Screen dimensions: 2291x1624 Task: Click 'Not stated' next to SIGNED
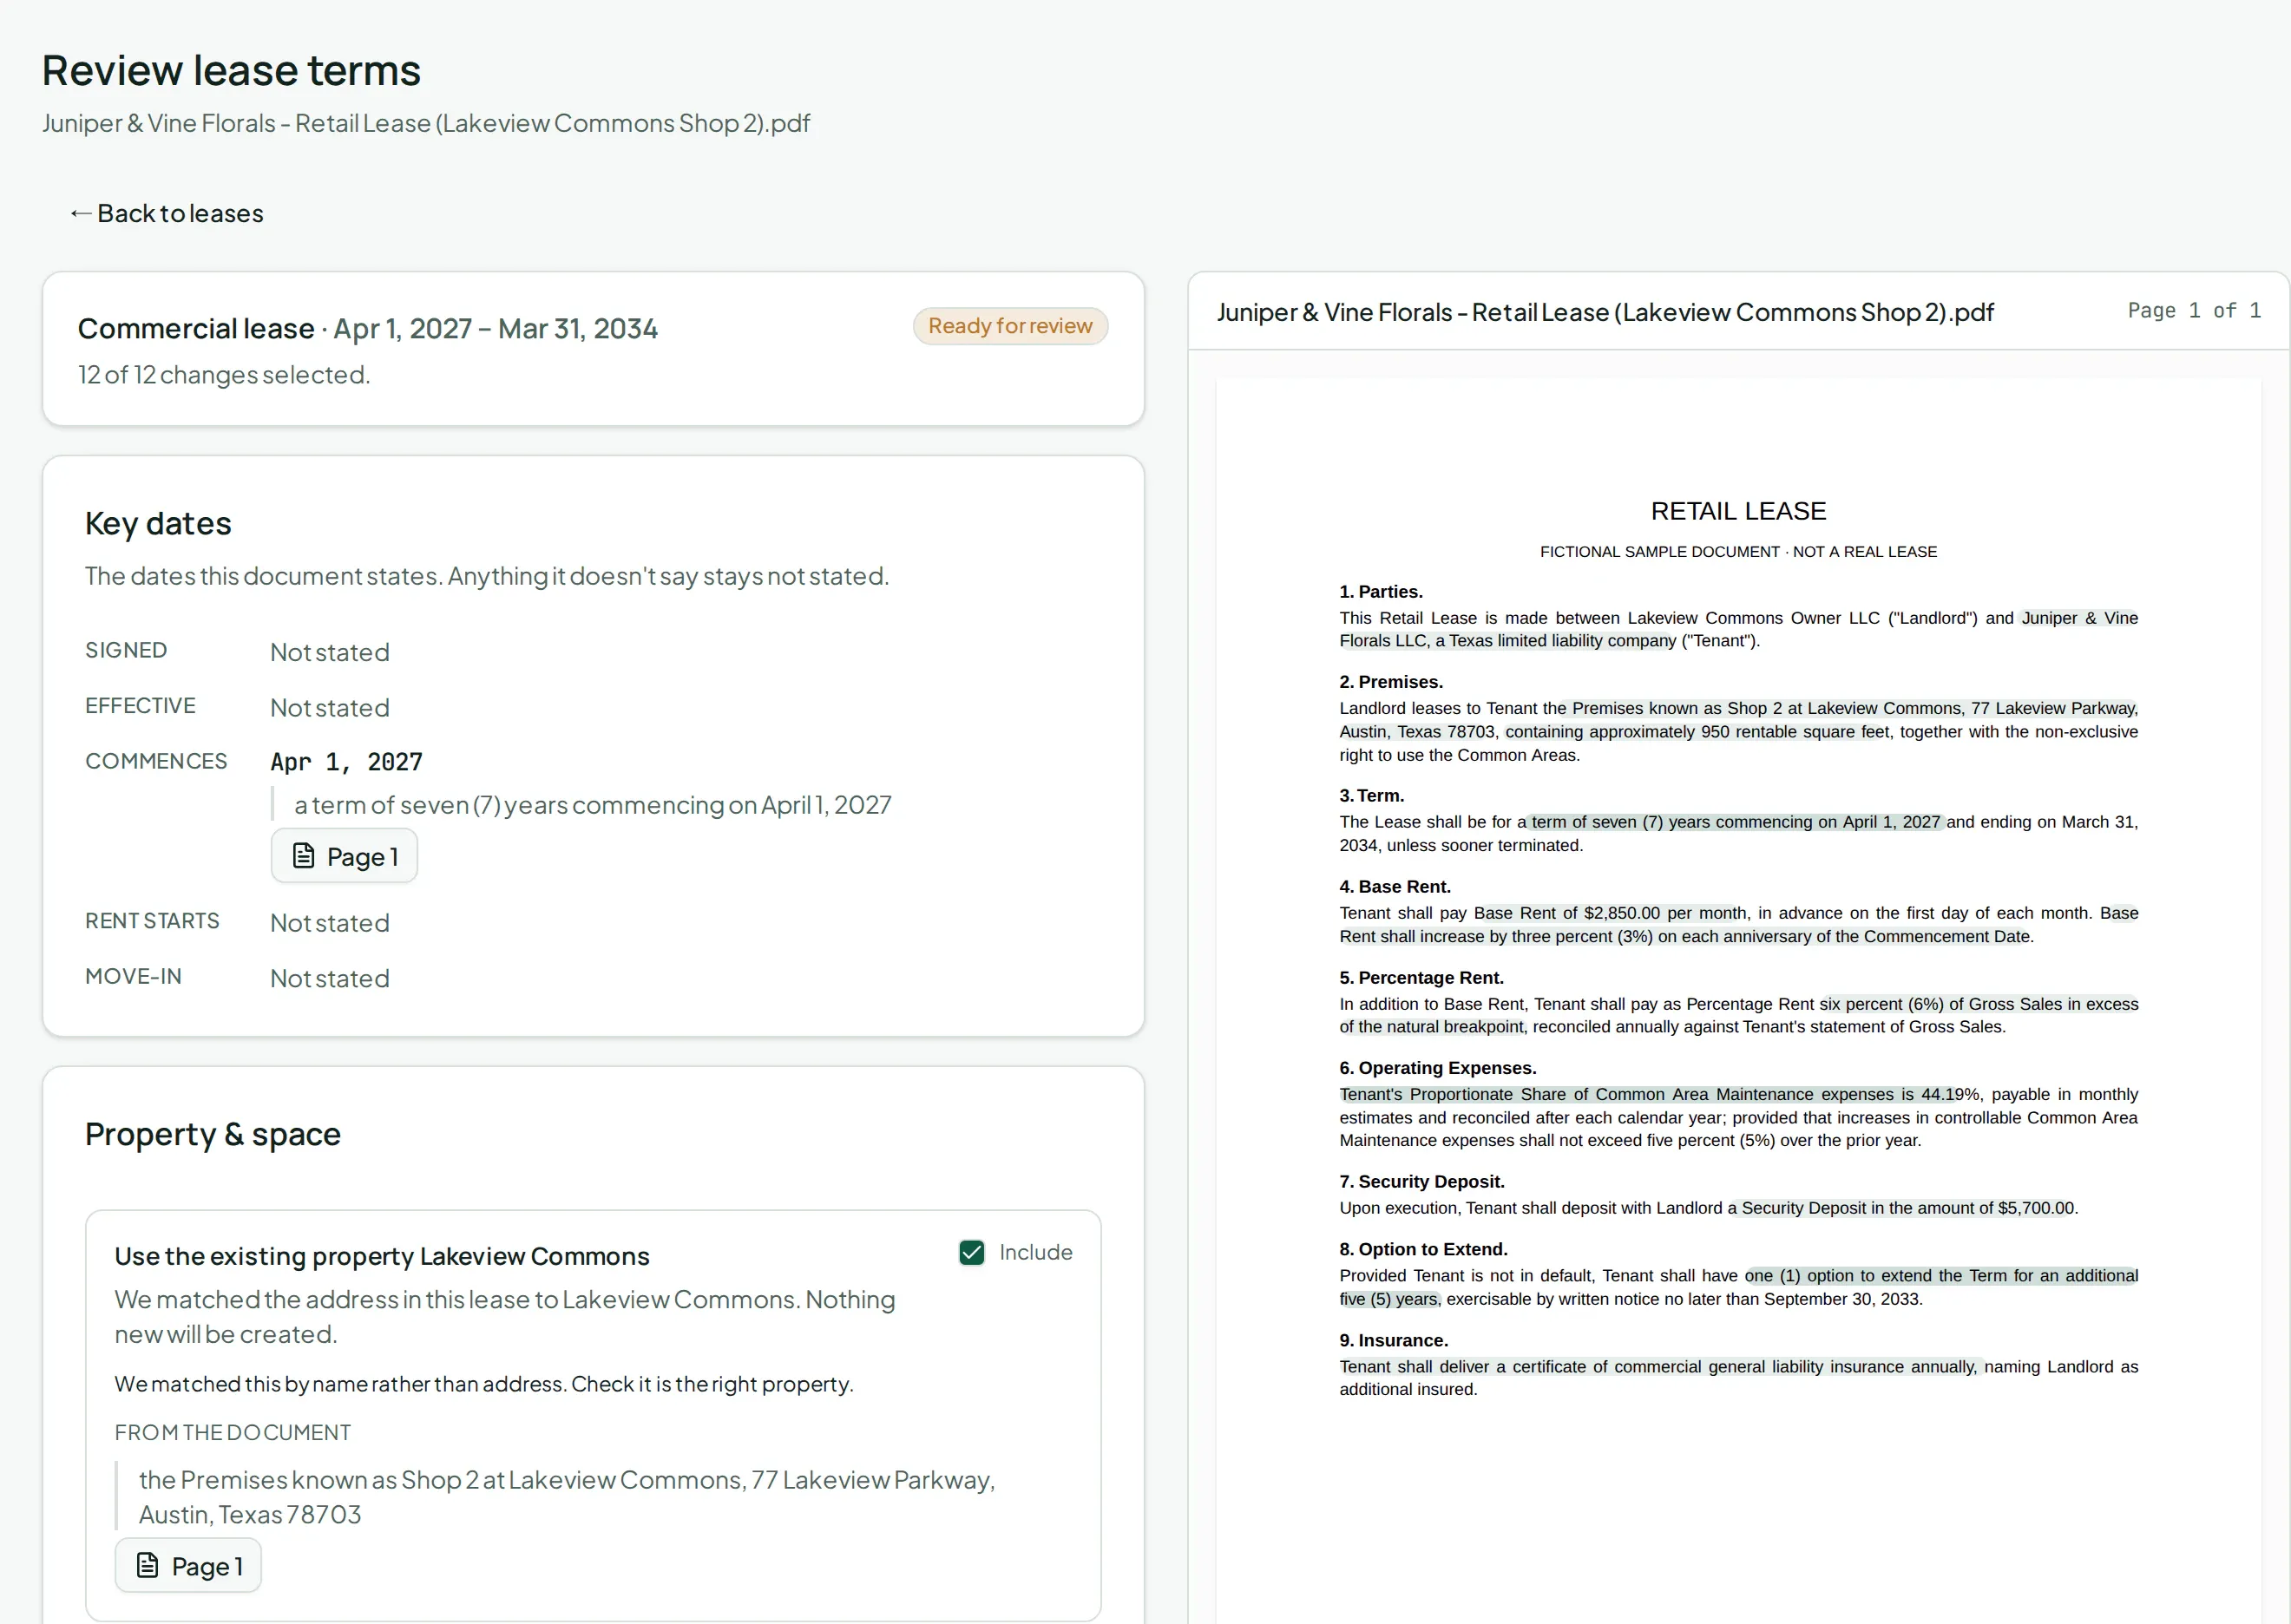click(330, 652)
